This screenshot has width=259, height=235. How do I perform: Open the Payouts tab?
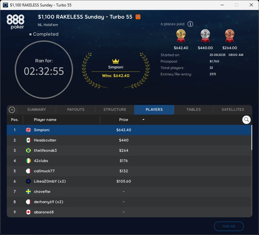(x=76, y=109)
